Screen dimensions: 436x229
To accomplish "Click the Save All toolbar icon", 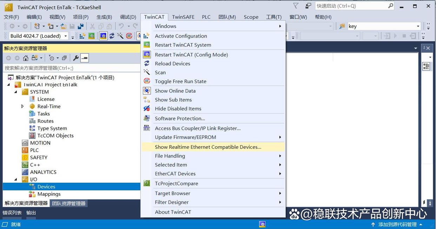I will pos(81,26).
